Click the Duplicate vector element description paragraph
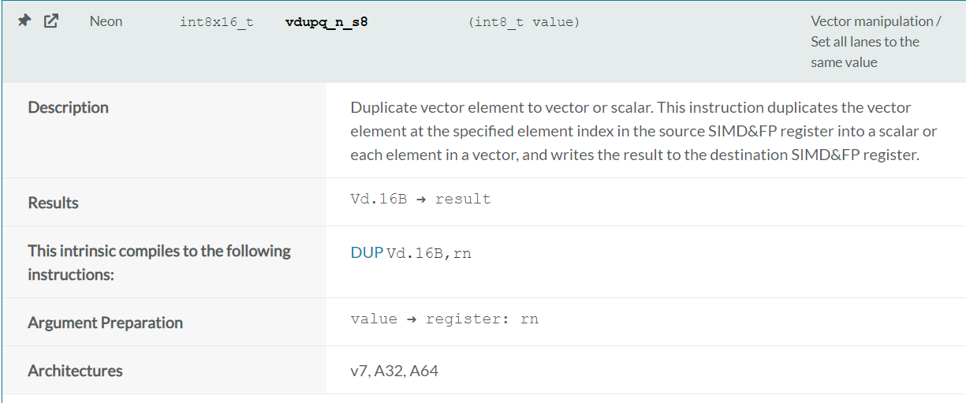This screenshot has height=403, width=966. [643, 131]
